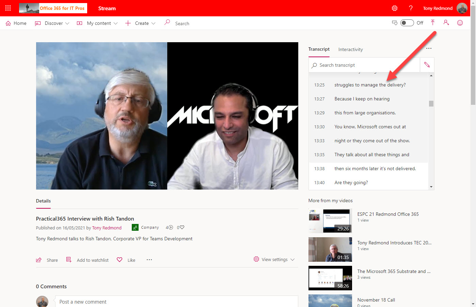This screenshot has height=307, width=476.
Task: Select line 'then six months later it's not delivered.'
Action: pos(368,168)
